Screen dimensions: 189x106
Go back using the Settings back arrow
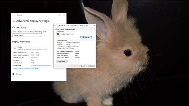pos(13,15)
